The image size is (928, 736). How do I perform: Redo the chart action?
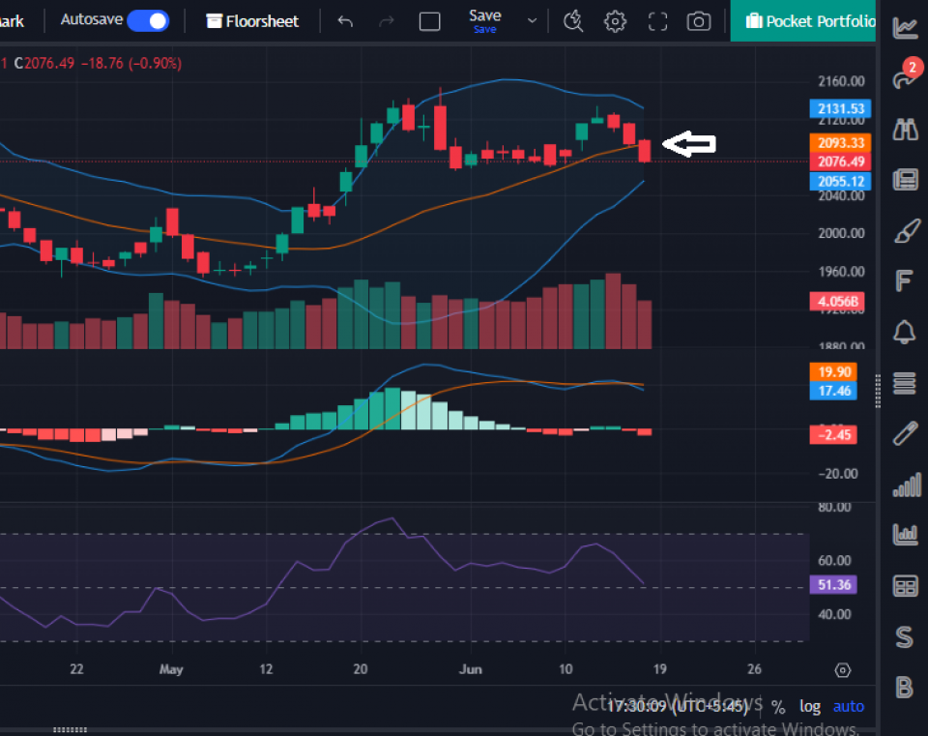(x=387, y=22)
